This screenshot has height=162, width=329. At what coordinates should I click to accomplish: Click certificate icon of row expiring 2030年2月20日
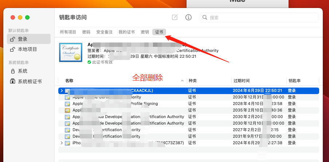pyautogui.click(x=67, y=117)
